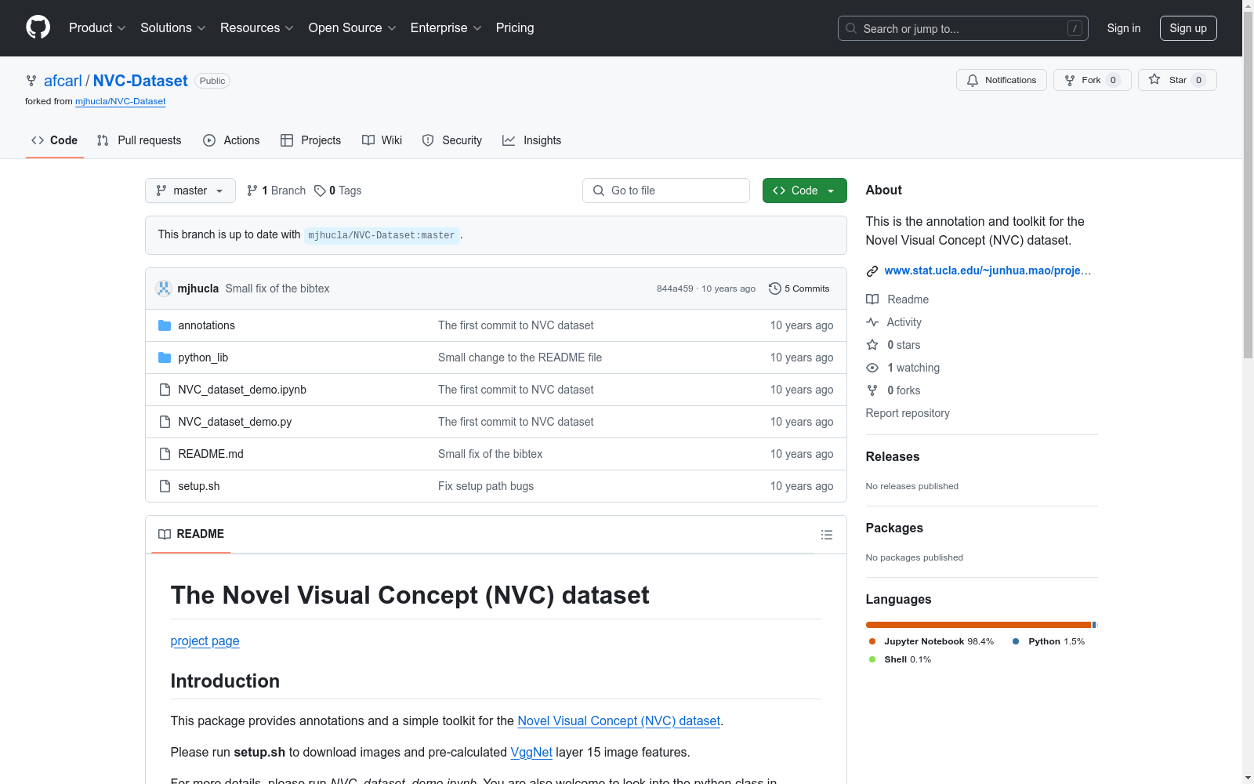Open the NVC-Dataset repository title link
1254x784 pixels.
pyautogui.click(x=140, y=81)
